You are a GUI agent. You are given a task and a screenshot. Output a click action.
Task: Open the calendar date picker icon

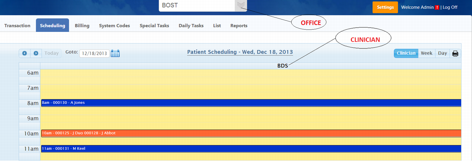click(x=115, y=53)
